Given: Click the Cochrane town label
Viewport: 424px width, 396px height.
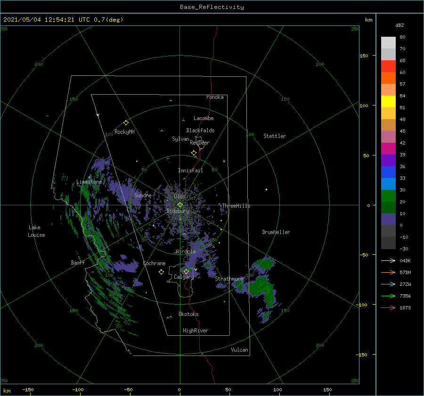Looking at the screenshot, I should [x=154, y=263].
